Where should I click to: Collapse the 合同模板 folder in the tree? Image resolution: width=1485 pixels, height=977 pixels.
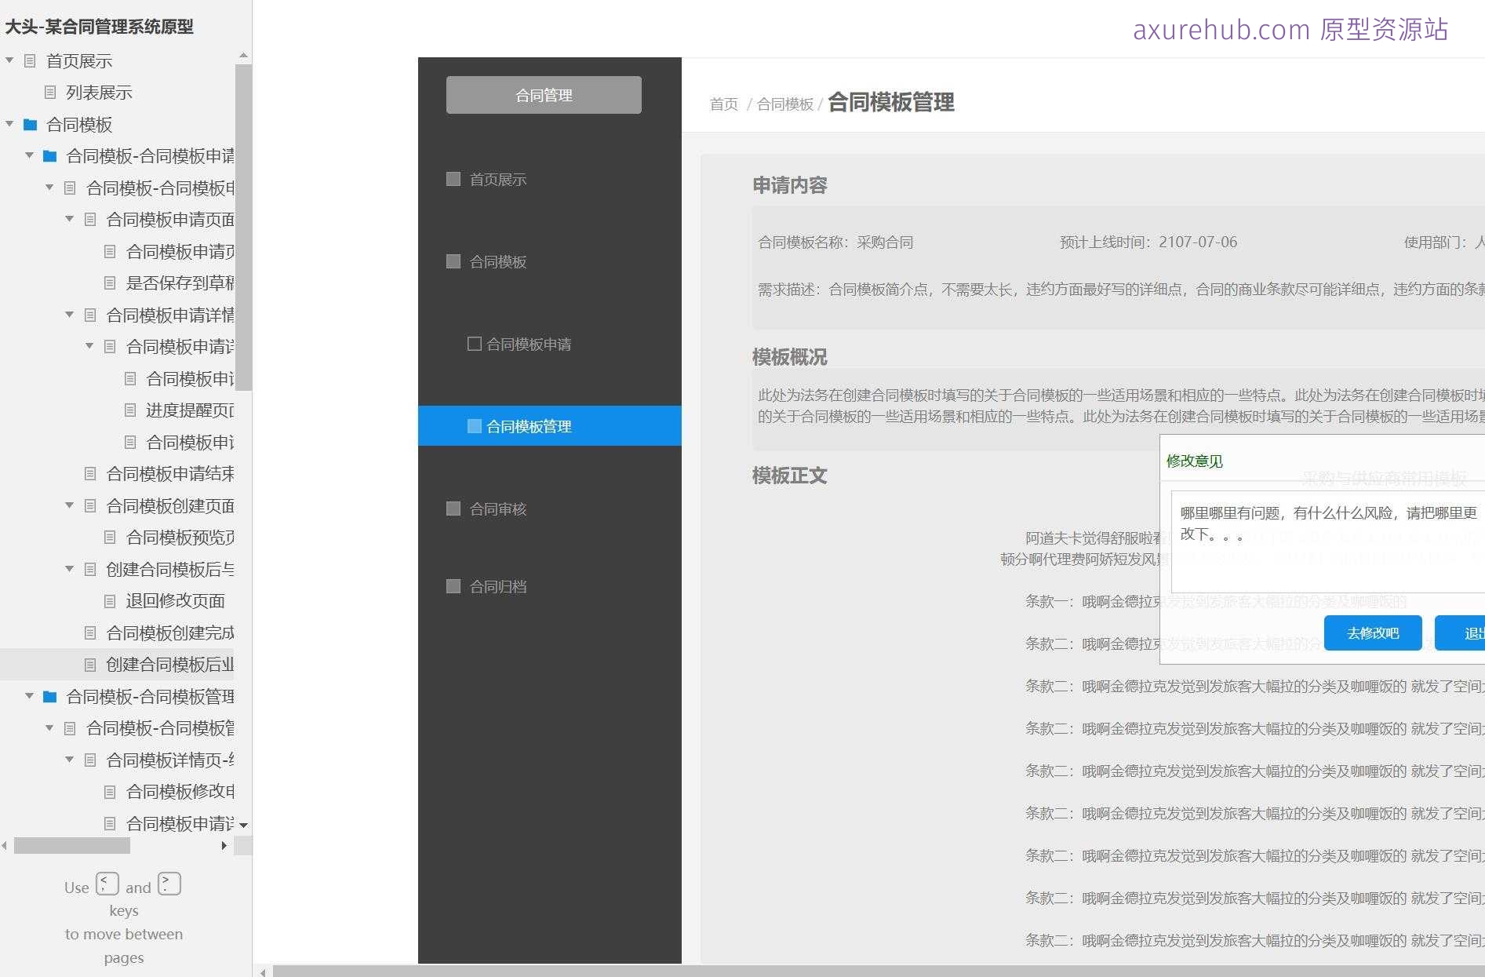tap(9, 124)
